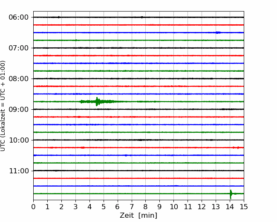This screenshot has height=222, width=277.
Task: Click the black dot near minute 7.7 on 06:00 trace
Action: 142,17
